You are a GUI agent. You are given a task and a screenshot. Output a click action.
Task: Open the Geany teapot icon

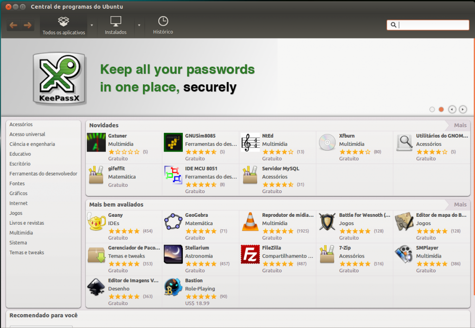(x=96, y=221)
